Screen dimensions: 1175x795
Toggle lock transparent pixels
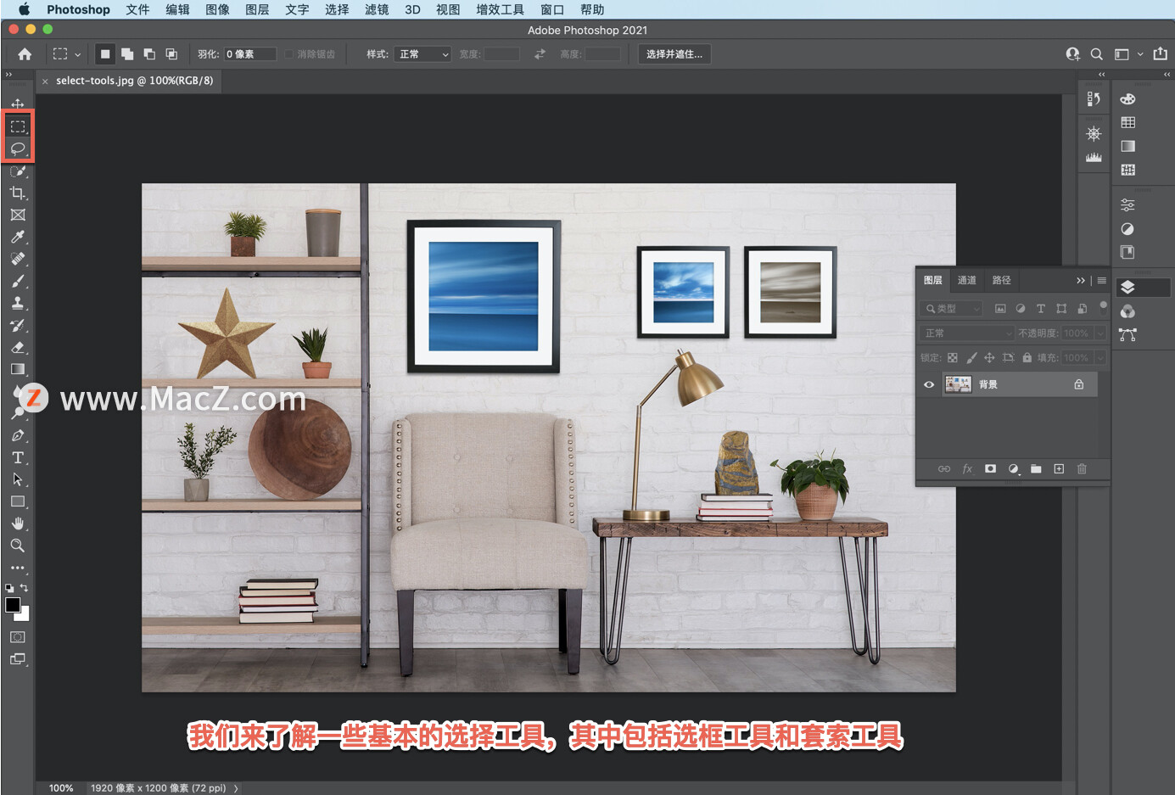coord(953,358)
